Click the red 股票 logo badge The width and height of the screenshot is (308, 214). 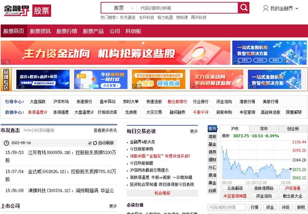[42, 11]
